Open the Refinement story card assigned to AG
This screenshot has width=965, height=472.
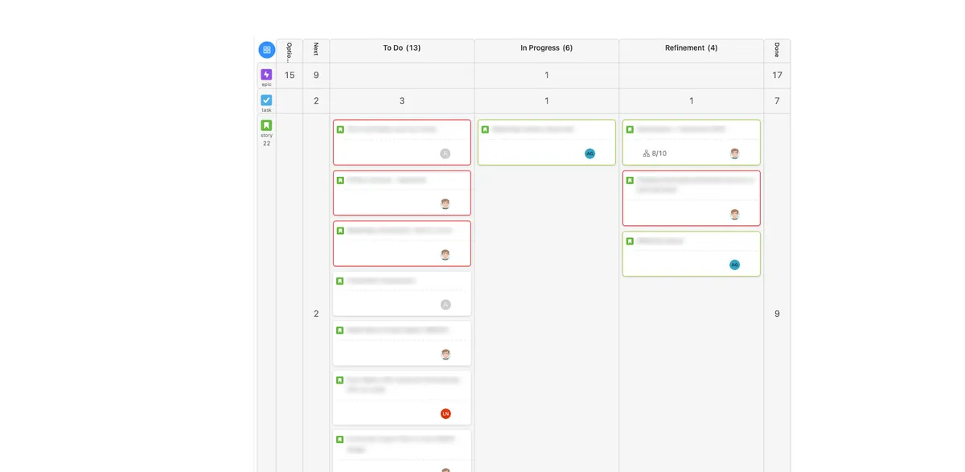point(692,254)
